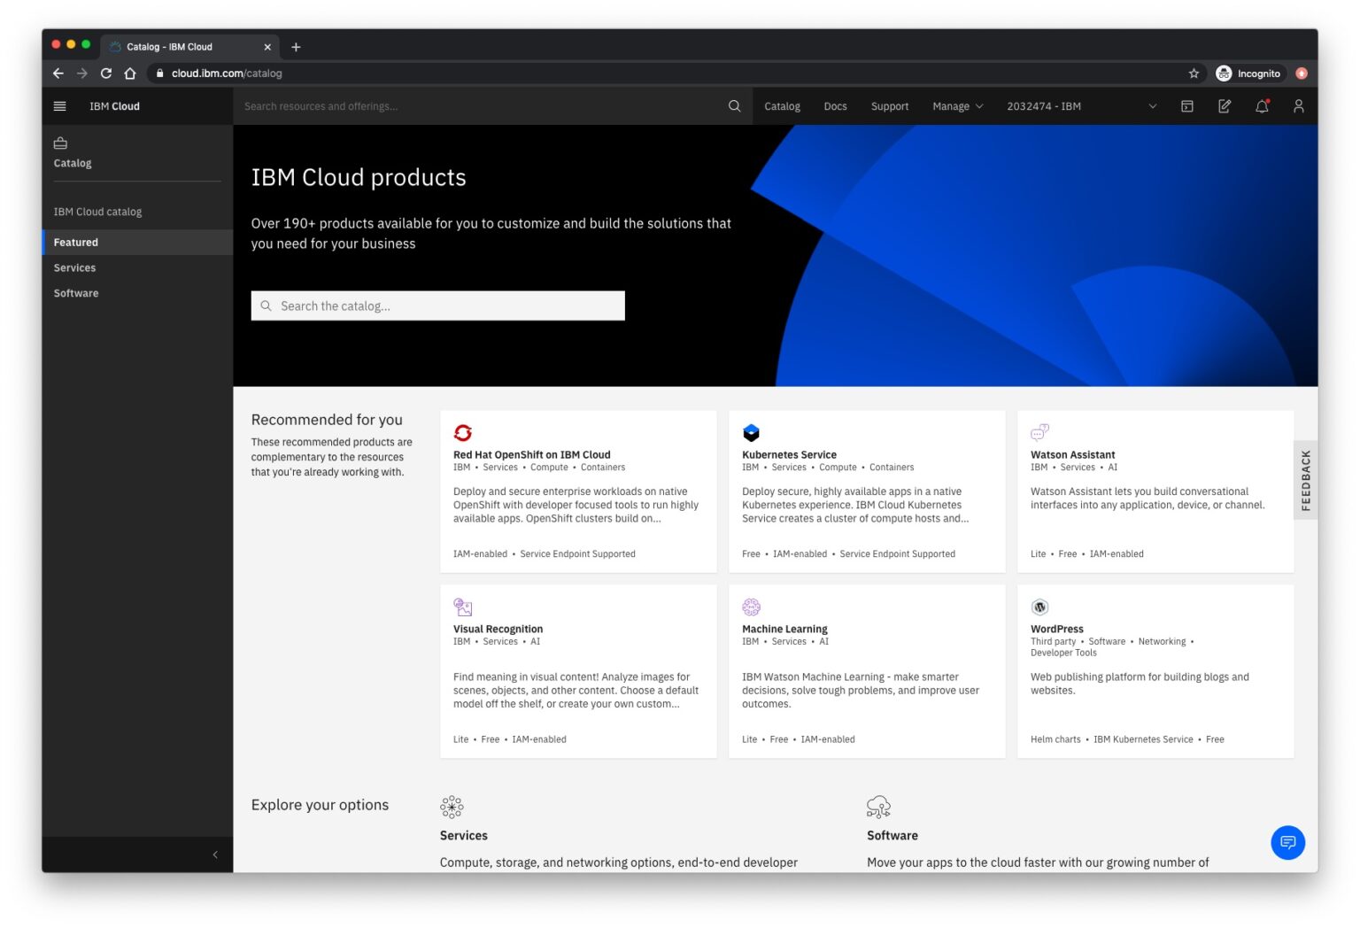The width and height of the screenshot is (1360, 928).
Task: Select Services in the sidebar
Action: click(137, 268)
